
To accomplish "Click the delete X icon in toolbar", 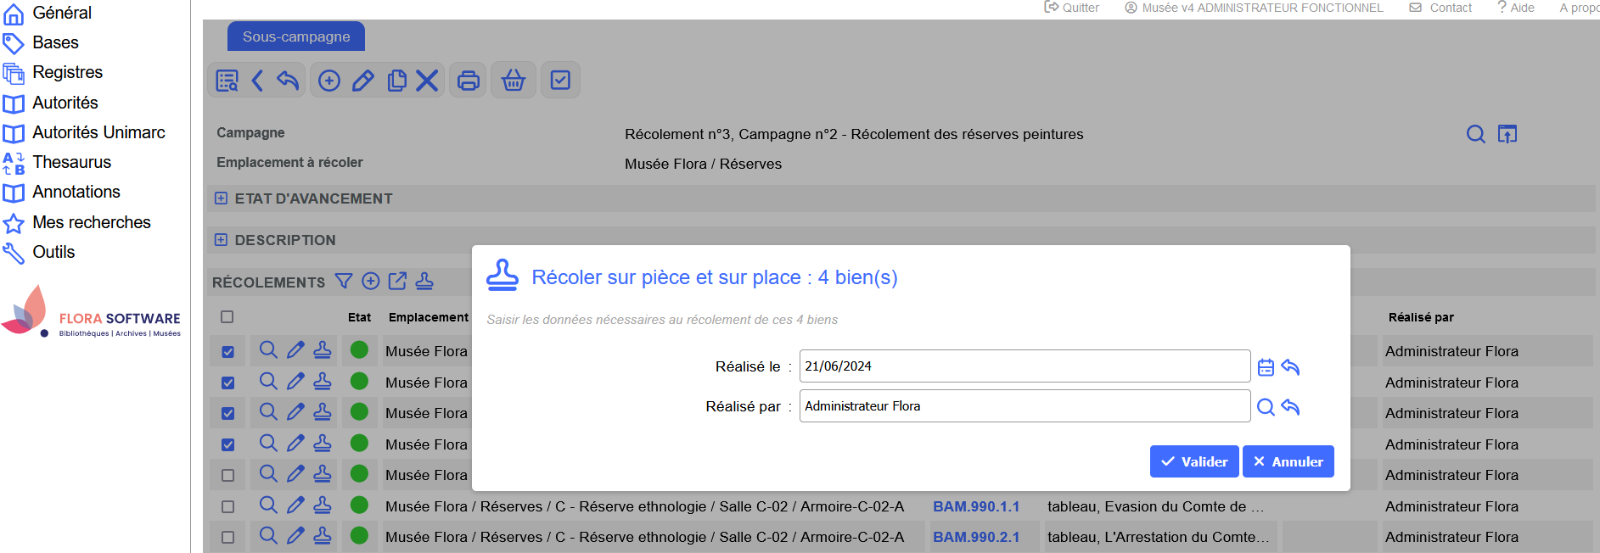I will [x=427, y=81].
